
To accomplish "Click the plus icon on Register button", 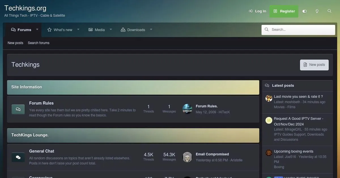I will point(275,11).
